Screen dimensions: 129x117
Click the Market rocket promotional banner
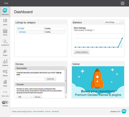pos(98,82)
